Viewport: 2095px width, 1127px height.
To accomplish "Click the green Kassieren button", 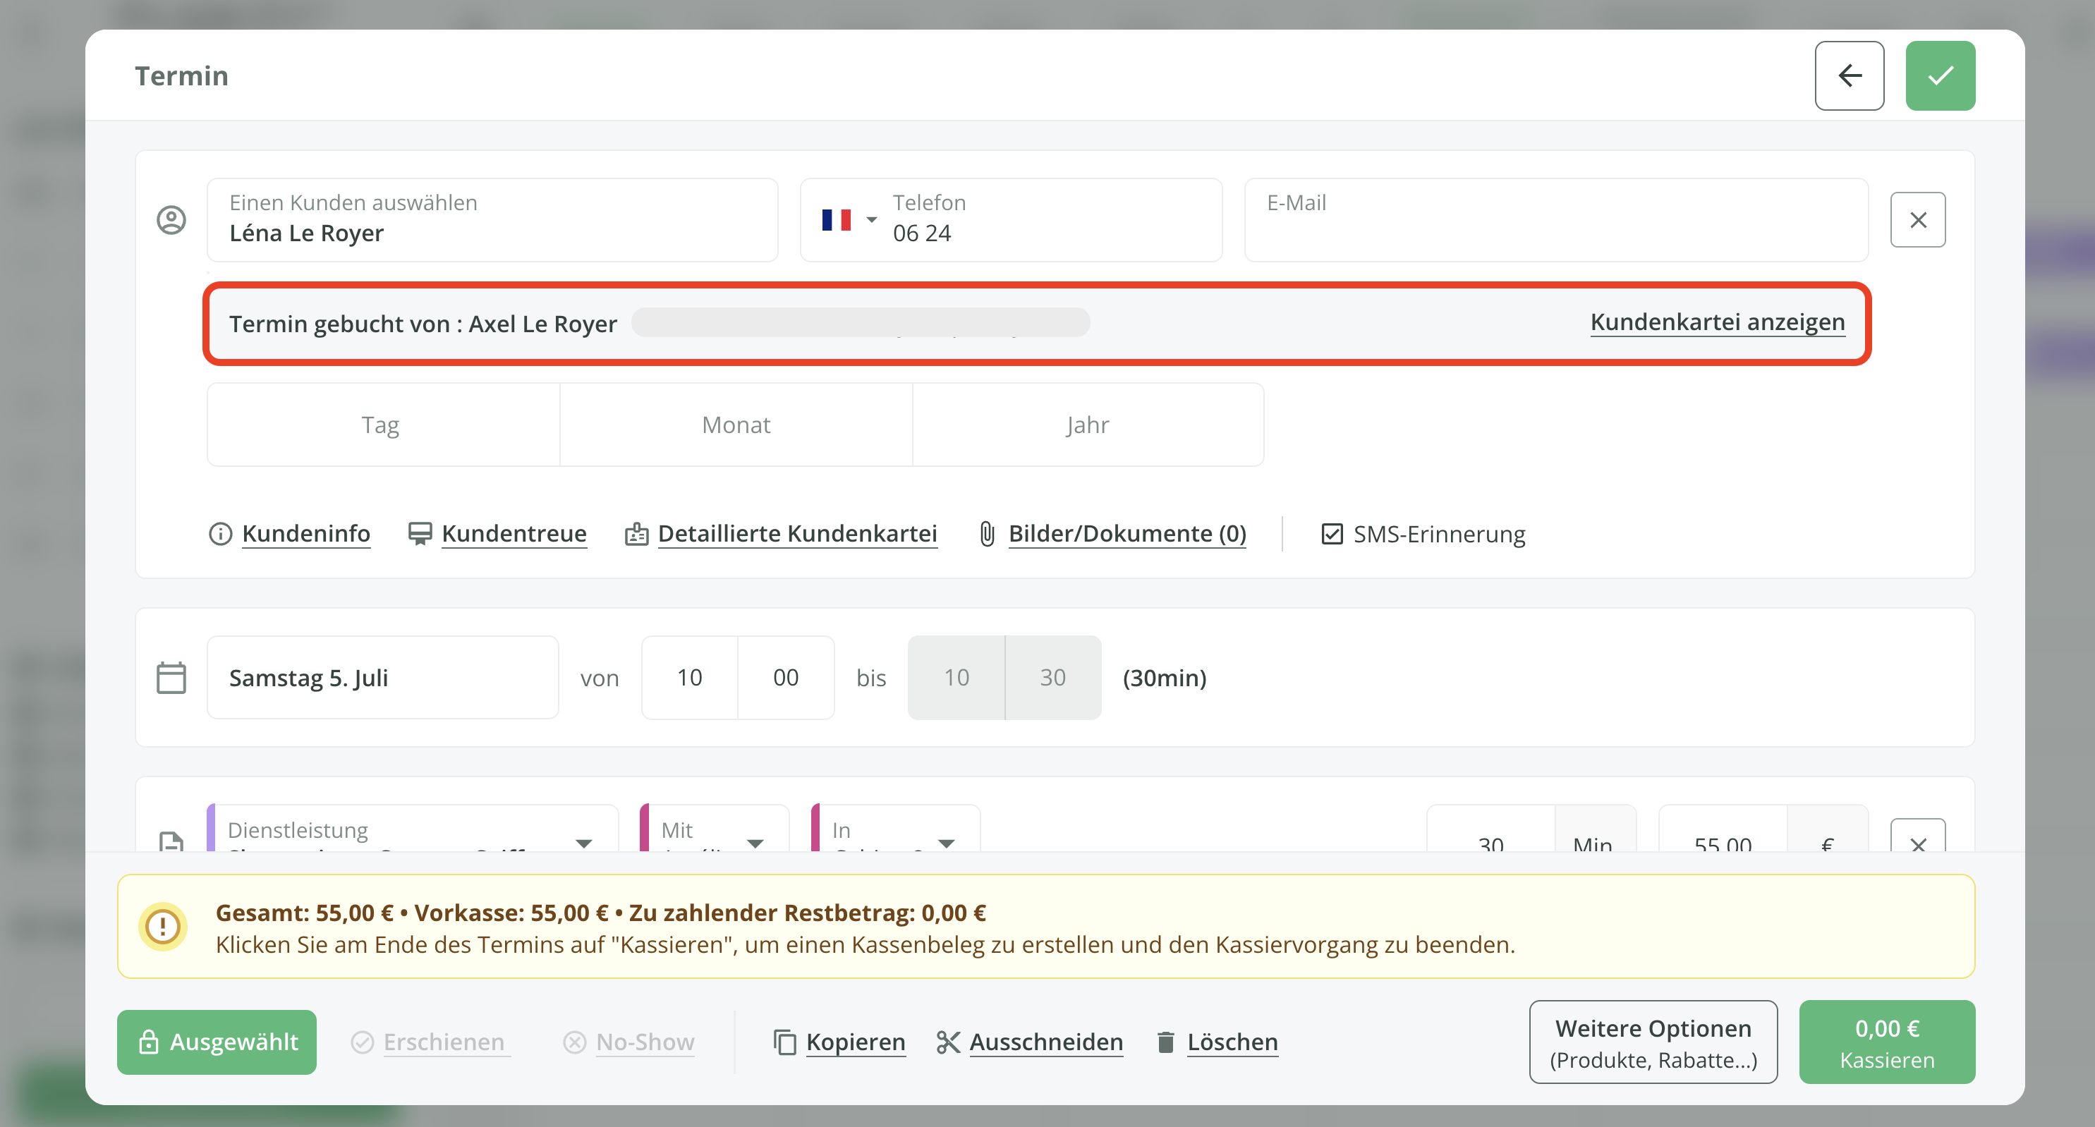I will coord(1886,1042).
